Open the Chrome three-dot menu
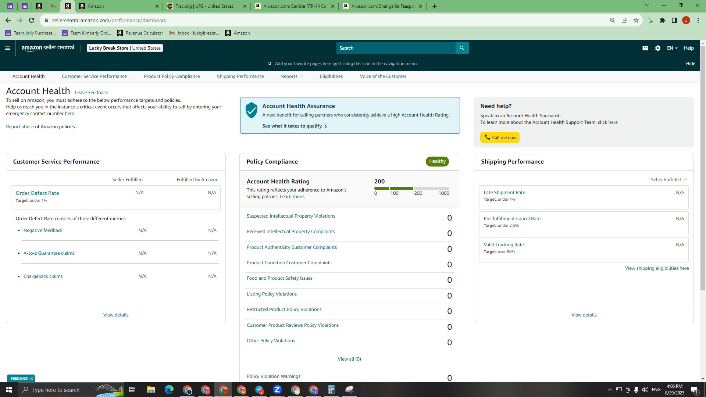706x397 pixels. [x=698, y=20]
